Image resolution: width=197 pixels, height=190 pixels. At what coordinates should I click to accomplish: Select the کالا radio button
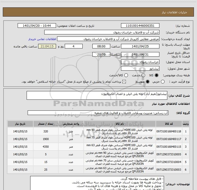coord(157,75)
